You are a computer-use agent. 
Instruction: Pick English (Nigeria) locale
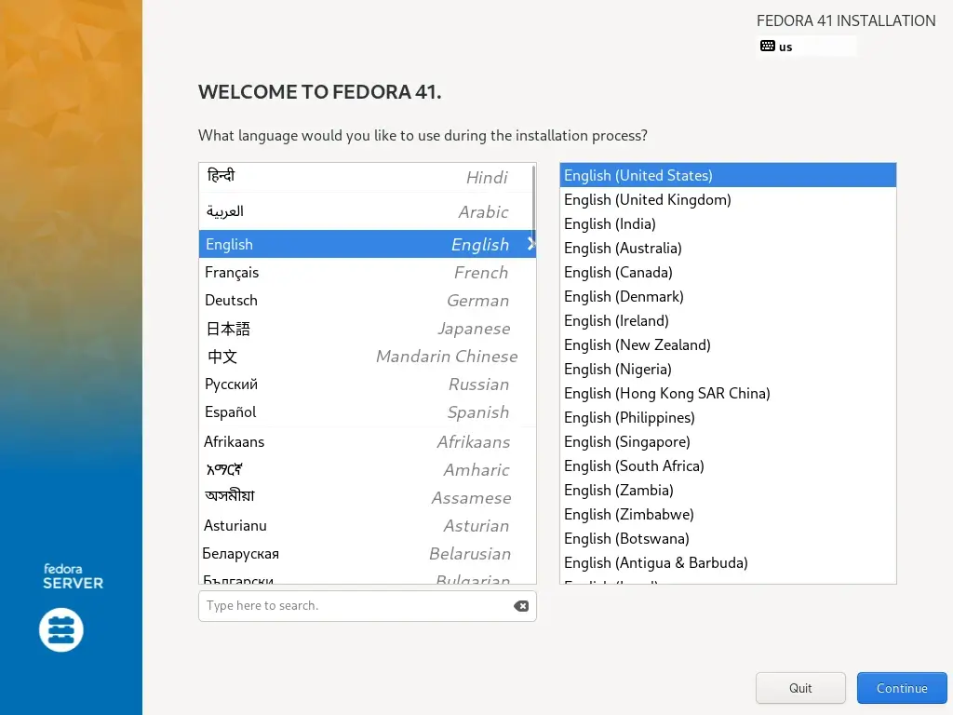coord(728,369)
